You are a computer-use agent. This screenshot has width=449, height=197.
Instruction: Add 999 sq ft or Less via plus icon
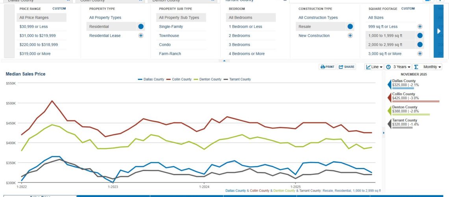coord(420,26)
